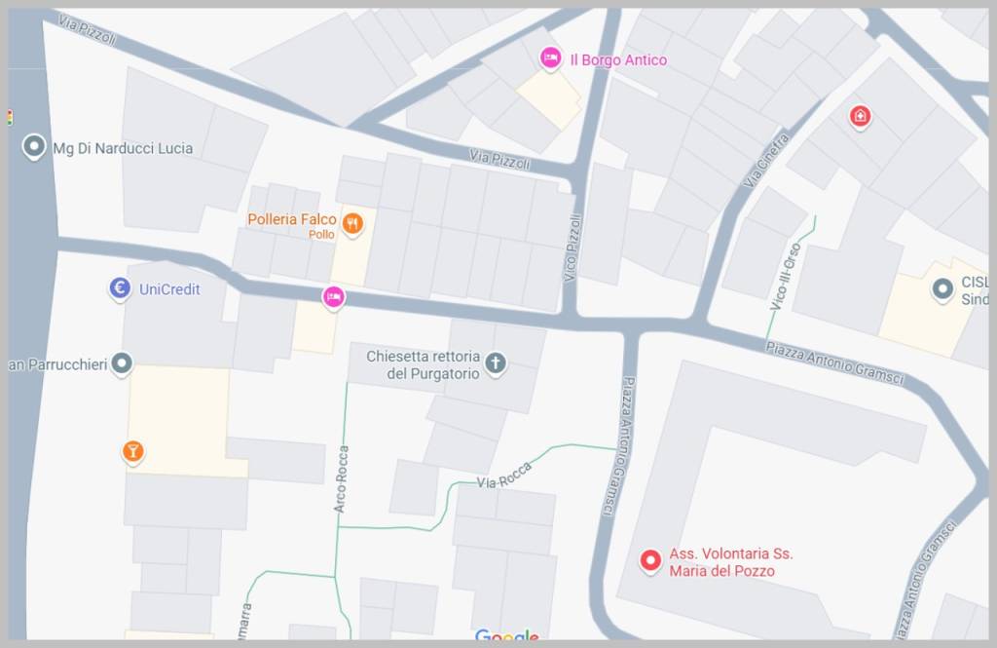Screen dimensions: 997x648
Task: Open the Ass. Volontaria Ss. Maria del Pozzo pin
Action: (649, 561)
